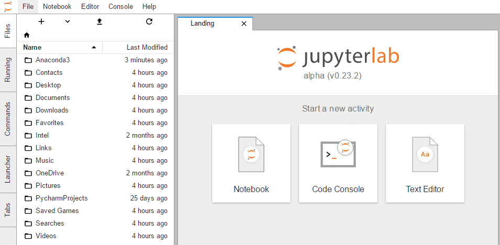Click the Links folder icon
The width and height of the screenshot is (500, 245).
[29, 148]
